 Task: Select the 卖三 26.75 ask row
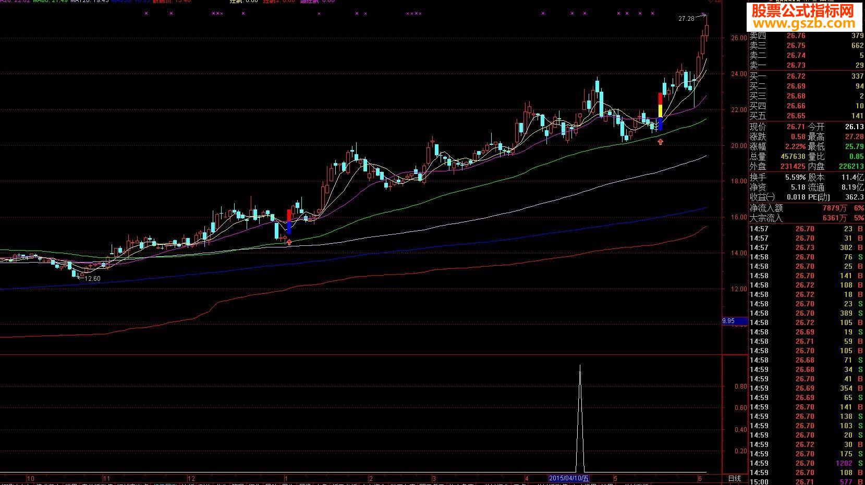click(807, 46)
